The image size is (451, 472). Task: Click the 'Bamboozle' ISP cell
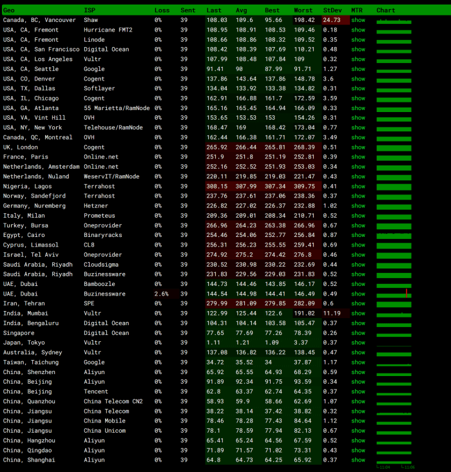(99, 284)
